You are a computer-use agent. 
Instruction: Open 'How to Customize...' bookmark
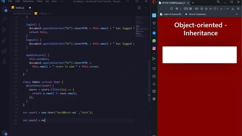point(196,14)
